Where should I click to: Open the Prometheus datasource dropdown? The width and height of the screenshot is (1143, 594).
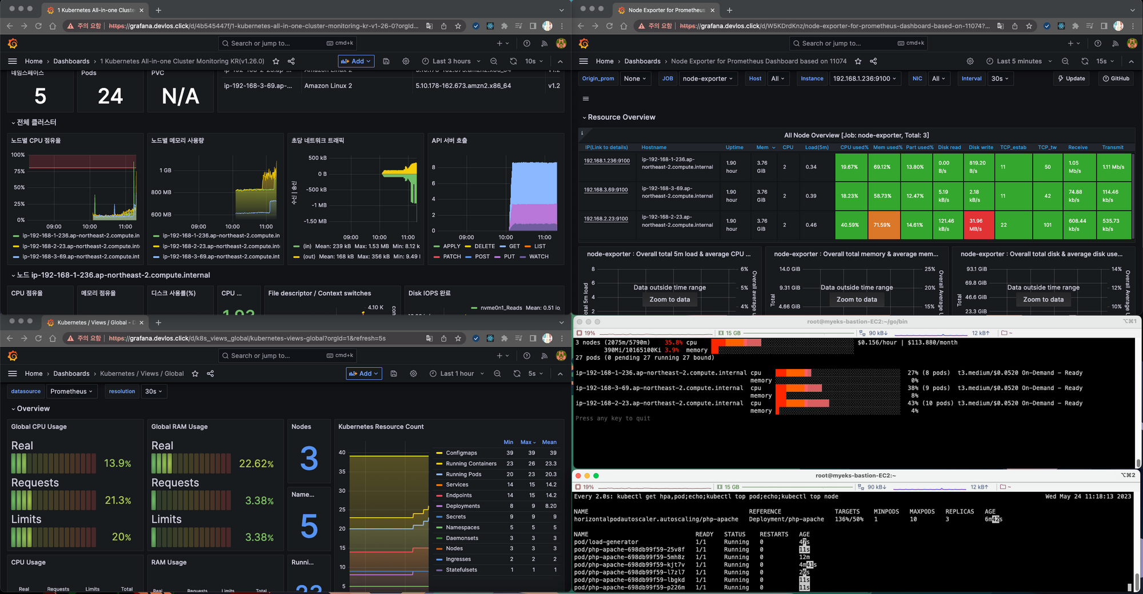coord(71,391)
